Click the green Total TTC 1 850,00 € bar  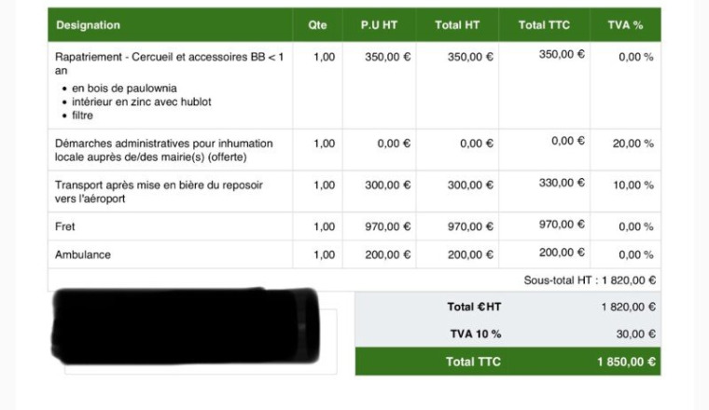pyautogui.click(x=507, y=362)
